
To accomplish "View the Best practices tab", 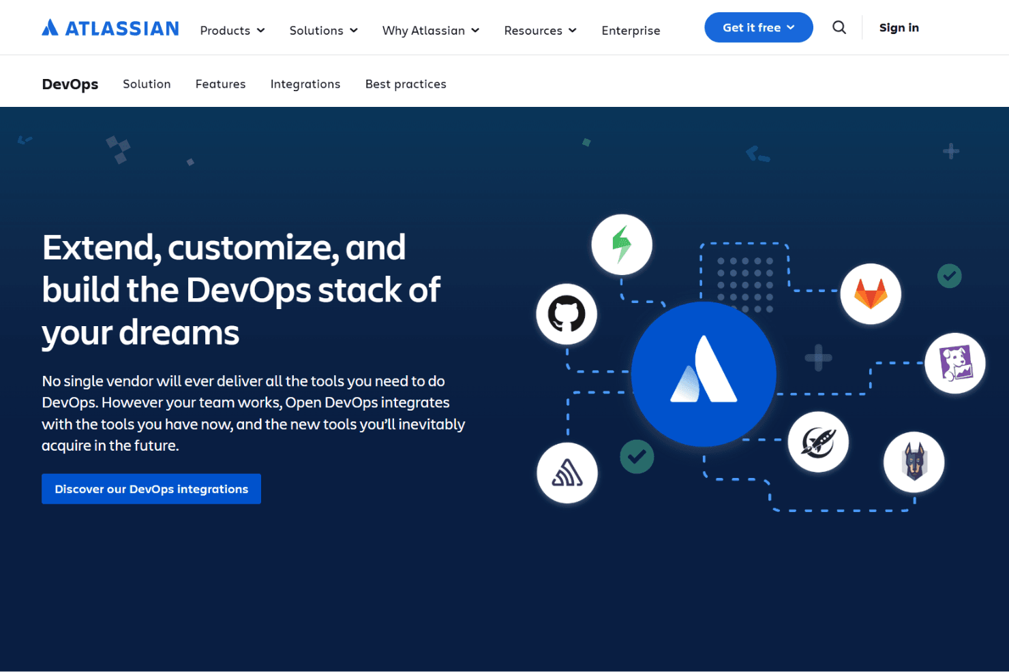I will [406, 84].
